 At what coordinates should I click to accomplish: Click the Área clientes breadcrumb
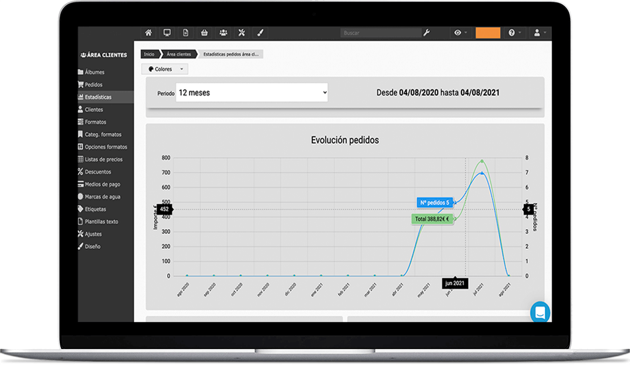tap(179, 54)
